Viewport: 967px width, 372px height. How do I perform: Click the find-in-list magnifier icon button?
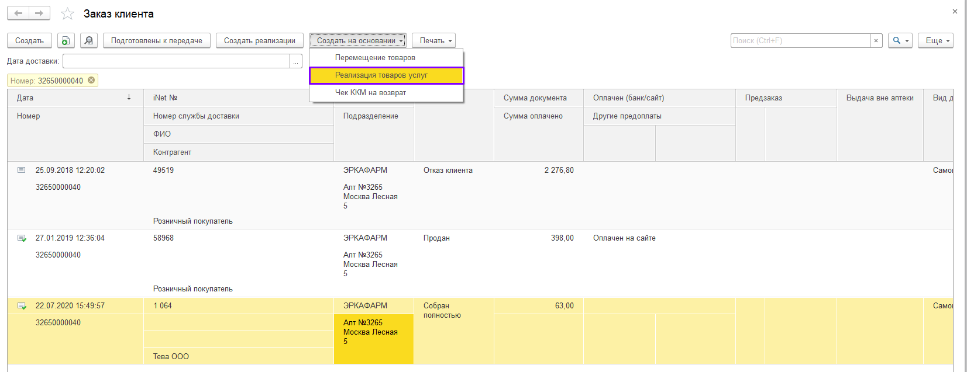tap(88, 40)
